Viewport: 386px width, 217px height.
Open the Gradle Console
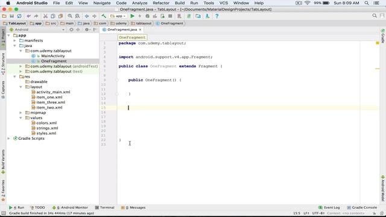pos(362,207)
